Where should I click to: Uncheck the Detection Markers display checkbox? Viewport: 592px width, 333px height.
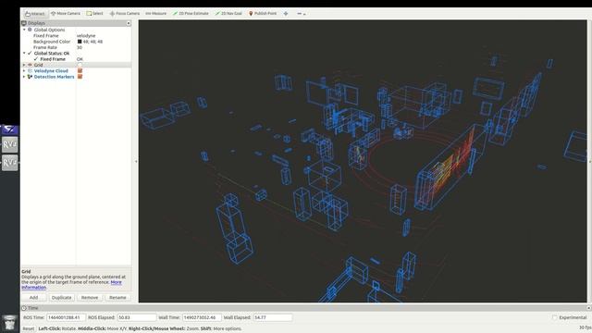click(x=80, y=77)
